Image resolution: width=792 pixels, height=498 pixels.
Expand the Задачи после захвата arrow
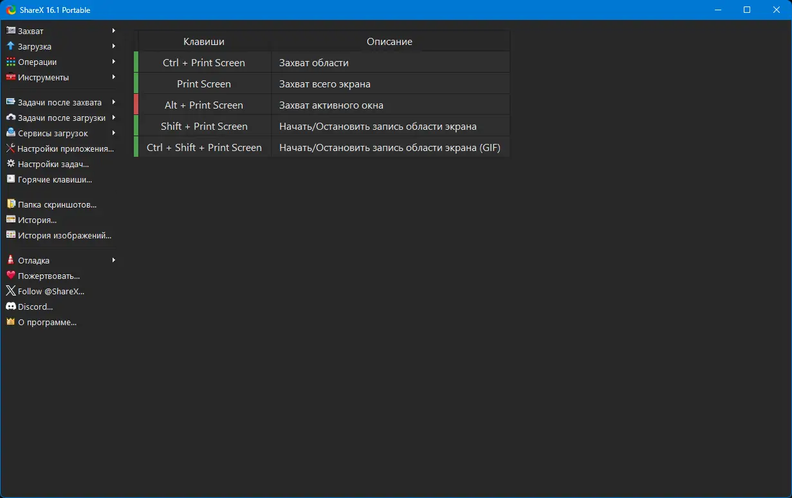point(113,102)
